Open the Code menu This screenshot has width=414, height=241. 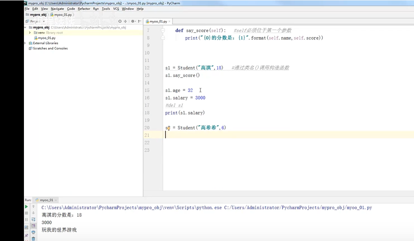pos(71,9)
